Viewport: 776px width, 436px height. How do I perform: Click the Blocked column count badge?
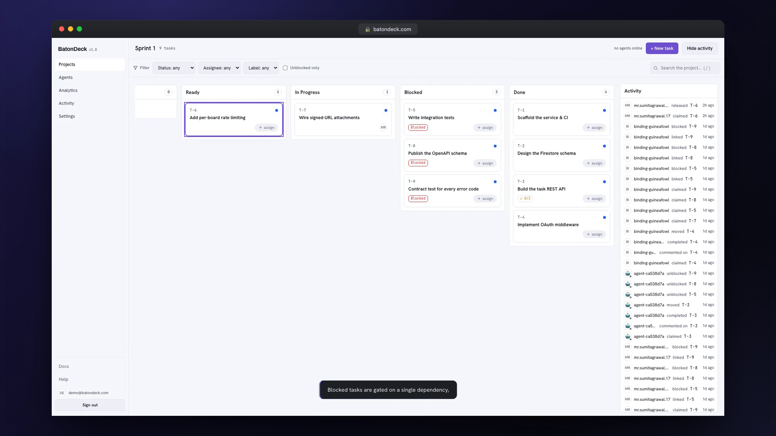496,92
